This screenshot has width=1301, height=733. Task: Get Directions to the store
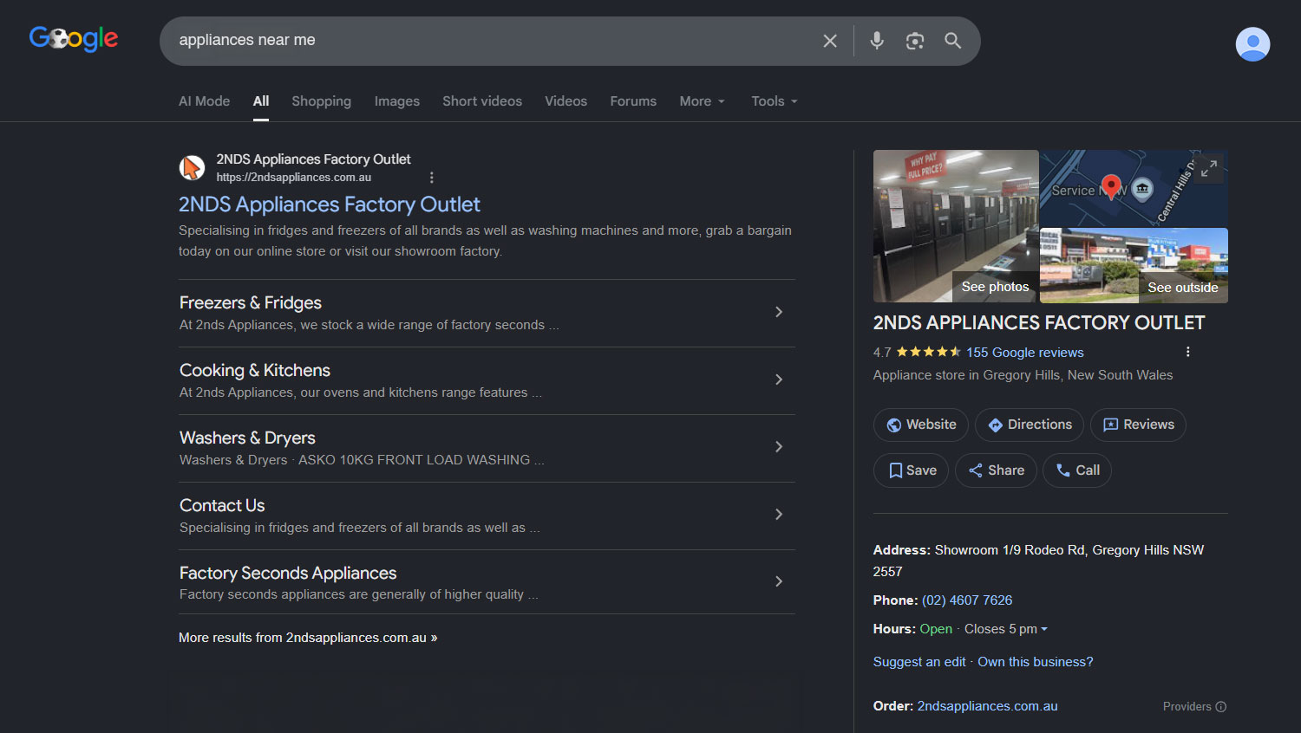click(1030, 425)
